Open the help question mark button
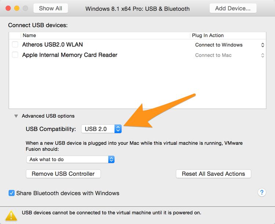This screenshot has width=275, height=224. [x=262, y=192]
